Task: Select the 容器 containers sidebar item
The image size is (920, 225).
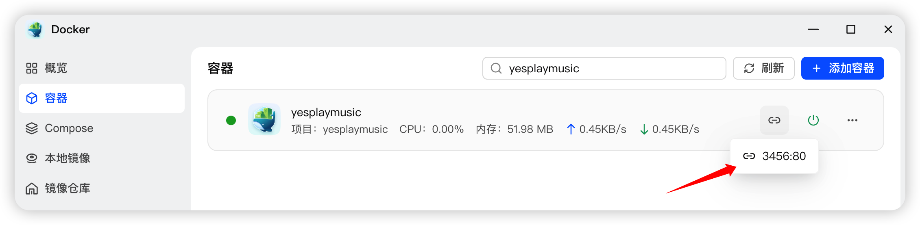Action: [56, 98]
